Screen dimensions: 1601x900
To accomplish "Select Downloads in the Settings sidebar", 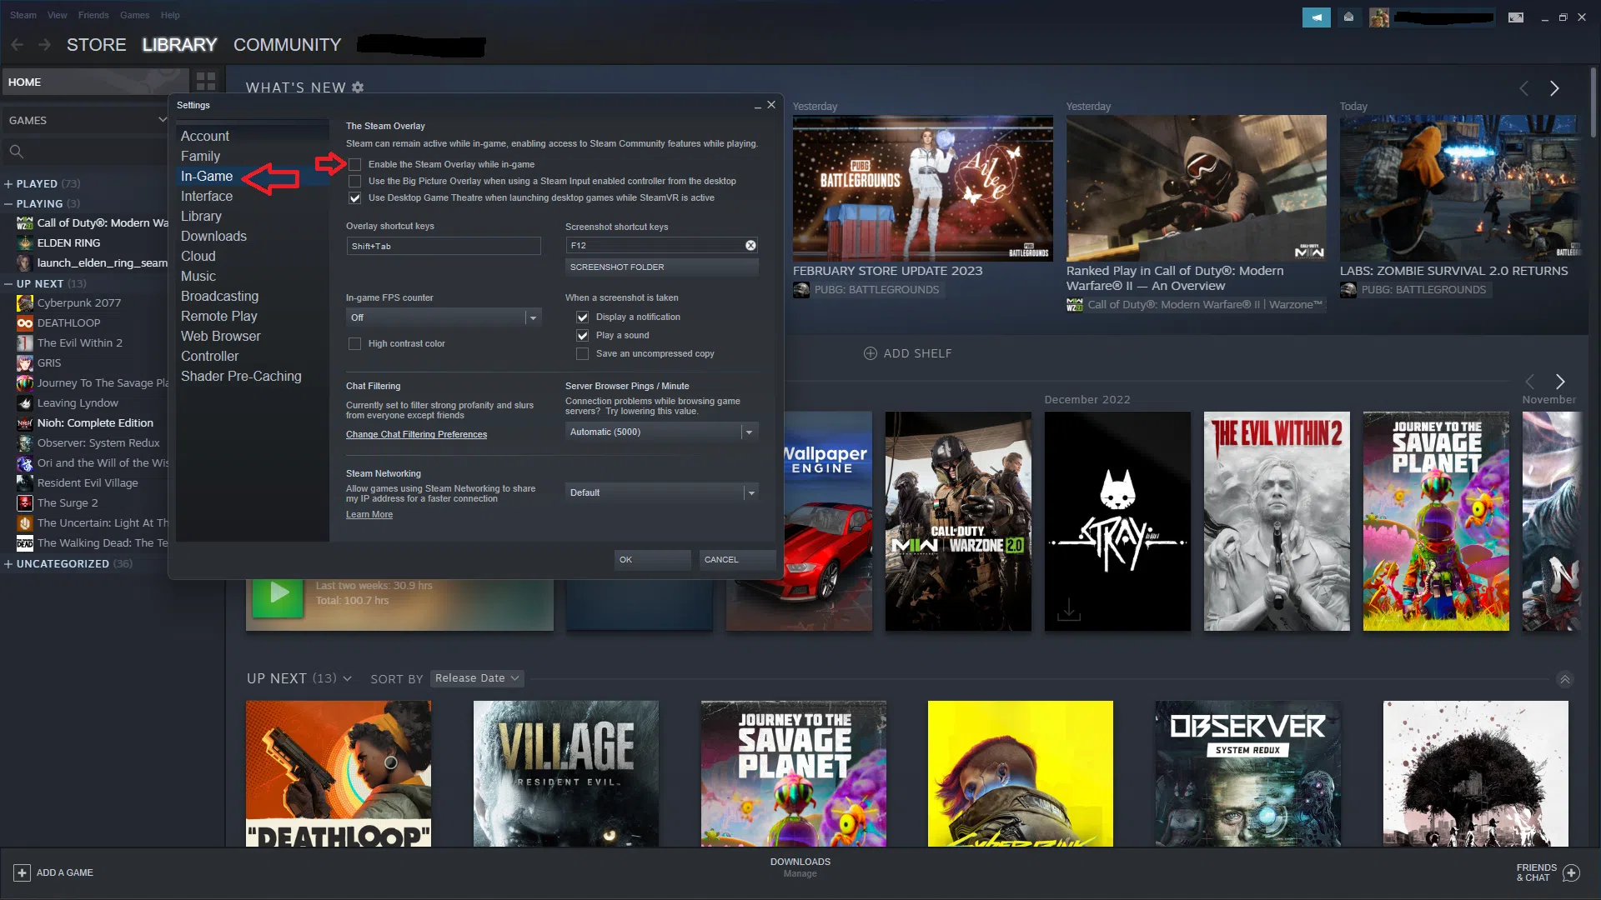I will (213, 236).
